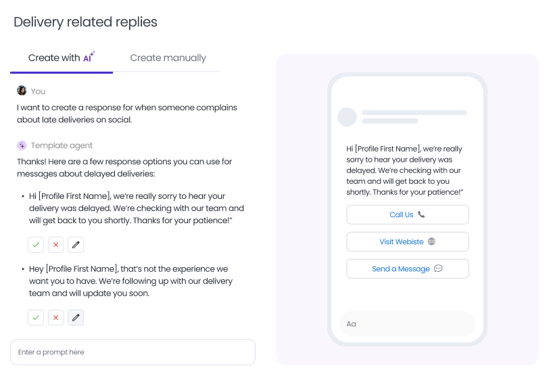Click the phone icon on Call Us

click(422, 215)
